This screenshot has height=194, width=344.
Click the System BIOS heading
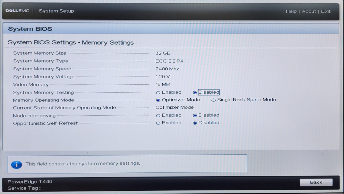click(x=30, y=29)
